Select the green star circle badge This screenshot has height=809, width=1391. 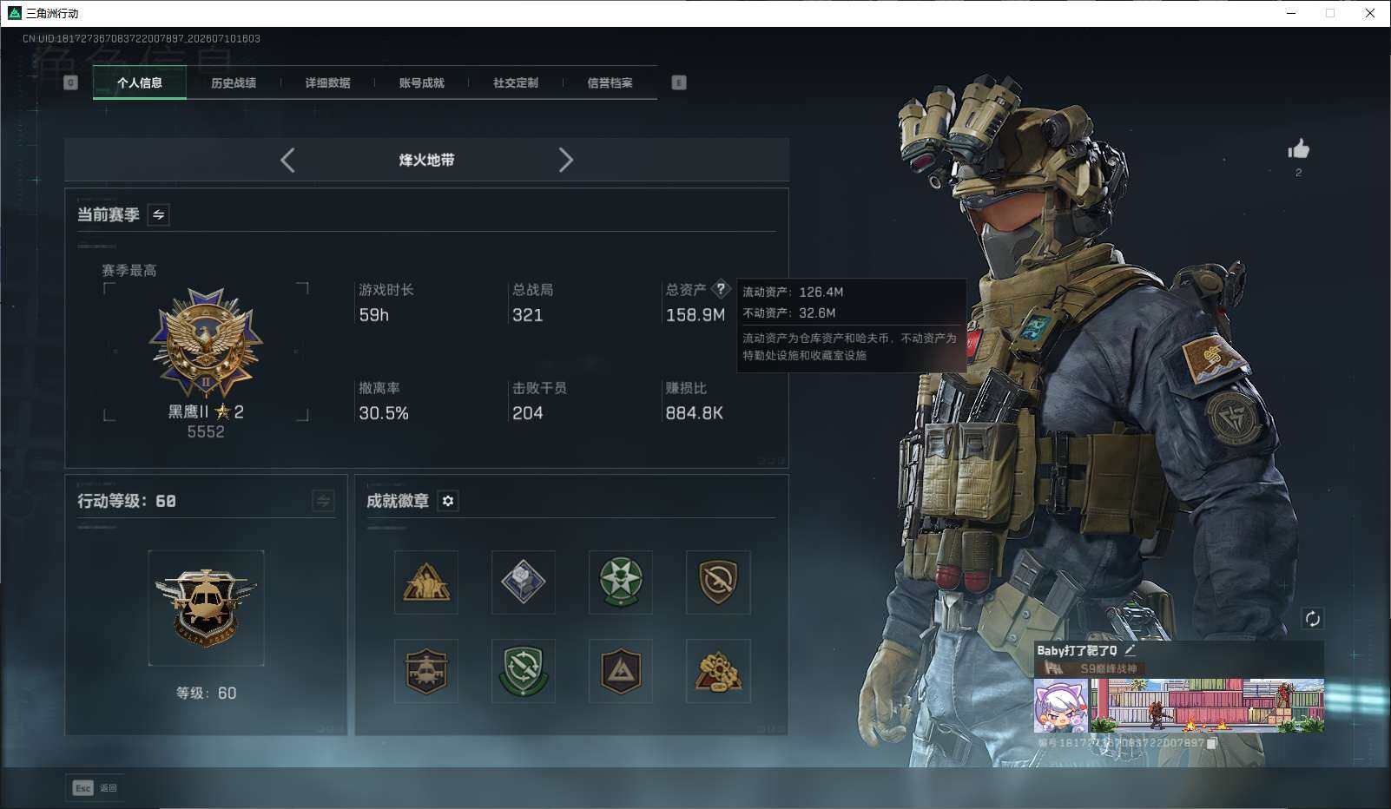(x=621, y=582)
